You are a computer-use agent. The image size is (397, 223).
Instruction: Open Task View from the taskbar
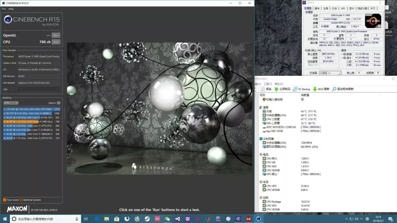click(86, 219)
